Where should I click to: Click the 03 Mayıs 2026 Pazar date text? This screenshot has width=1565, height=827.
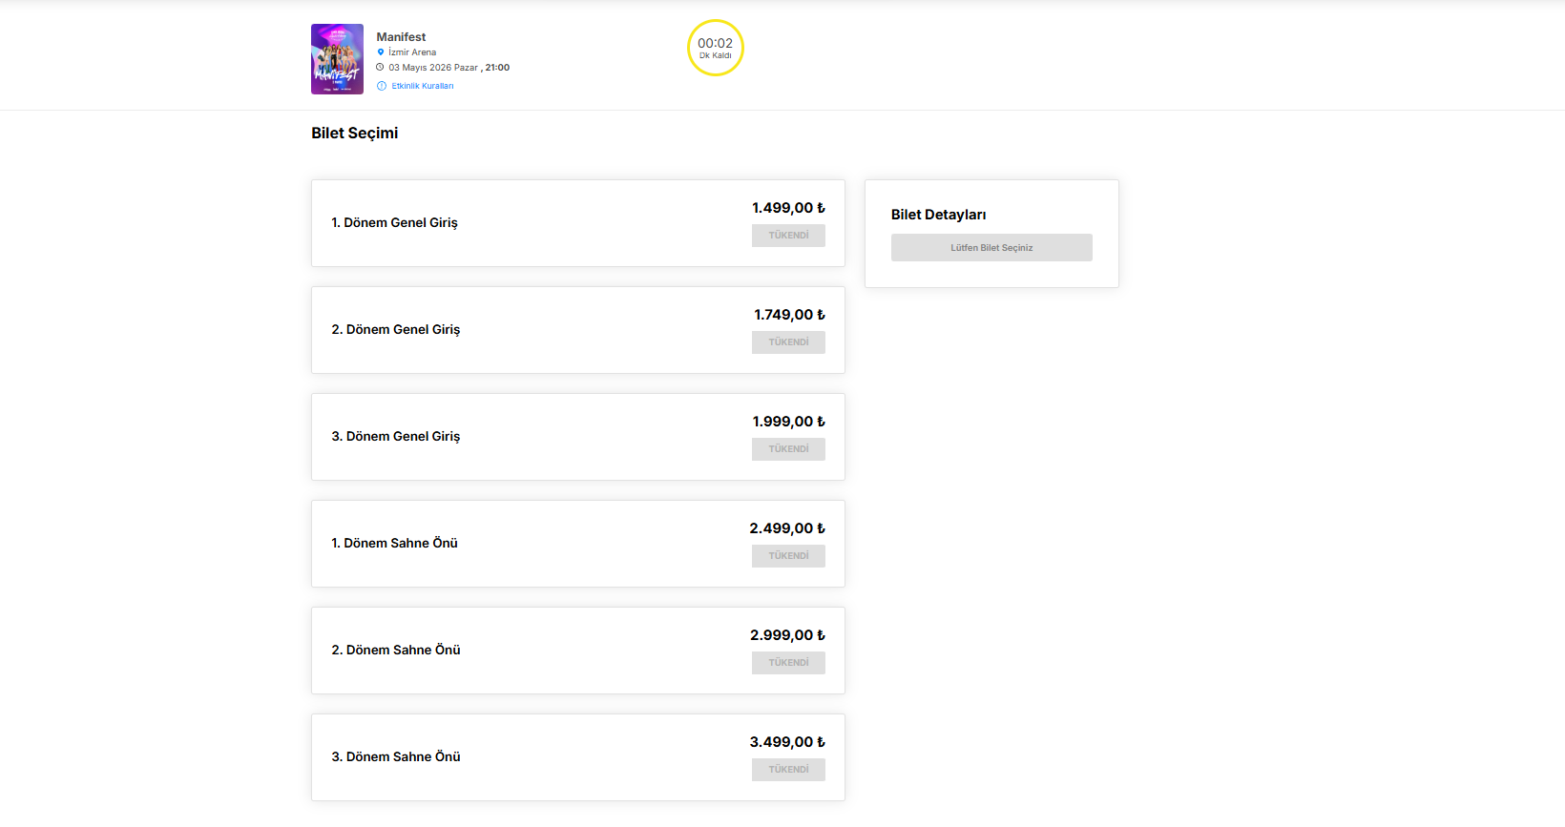coord(433,68)
